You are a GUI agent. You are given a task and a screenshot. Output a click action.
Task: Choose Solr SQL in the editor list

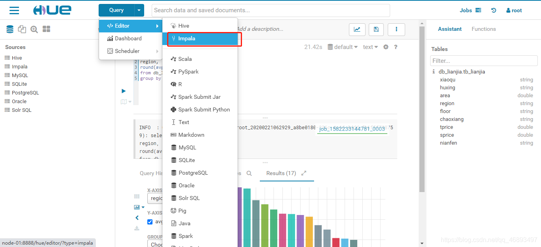[x=200, y=198]
